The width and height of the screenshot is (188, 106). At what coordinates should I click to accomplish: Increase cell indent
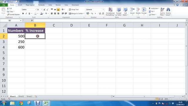pos(66,14)
